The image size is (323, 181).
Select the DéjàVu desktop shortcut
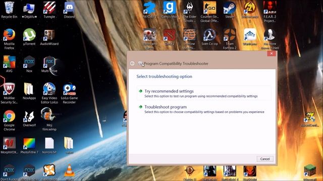29,10
